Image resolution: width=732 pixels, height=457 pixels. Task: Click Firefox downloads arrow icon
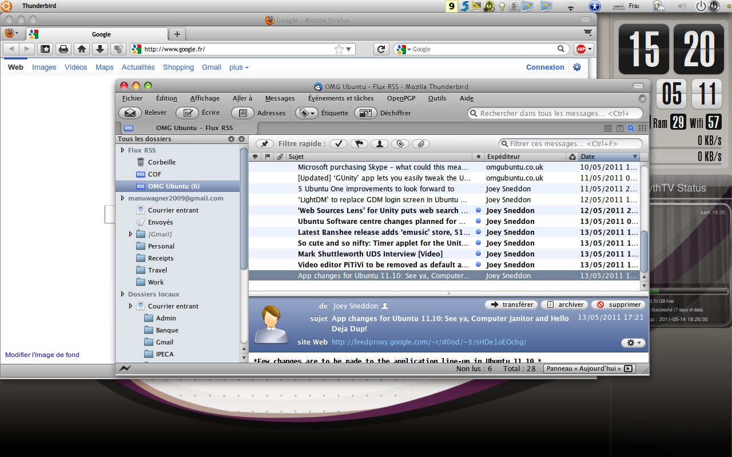click(100, 49)
